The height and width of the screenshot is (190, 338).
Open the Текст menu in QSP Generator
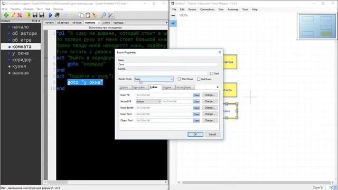coord(40,9)
